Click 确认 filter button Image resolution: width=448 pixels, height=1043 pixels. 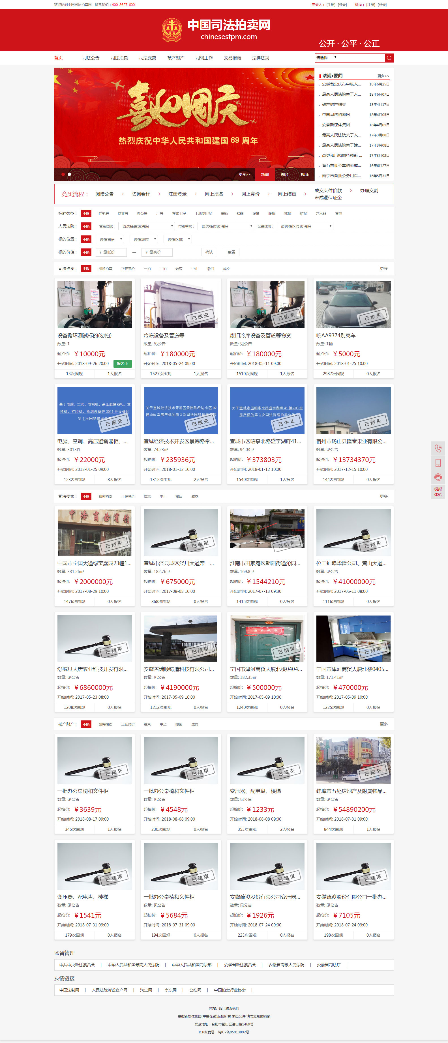pos(209,252)
